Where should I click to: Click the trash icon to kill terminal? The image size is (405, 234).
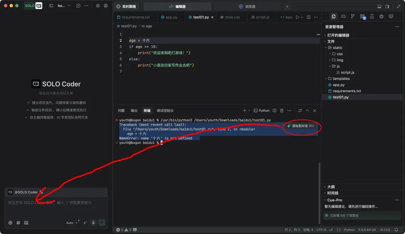pyautogui.click(x=282, y=111)
